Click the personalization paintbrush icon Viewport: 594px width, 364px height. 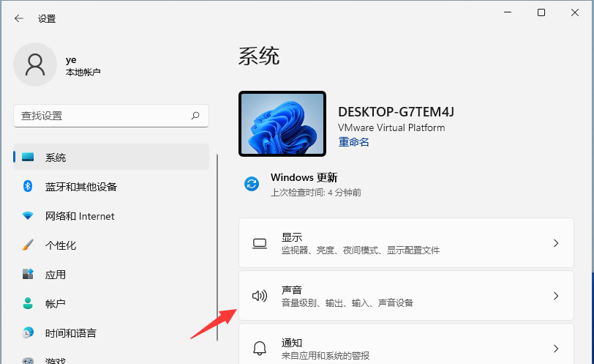(x=28, y=245)
